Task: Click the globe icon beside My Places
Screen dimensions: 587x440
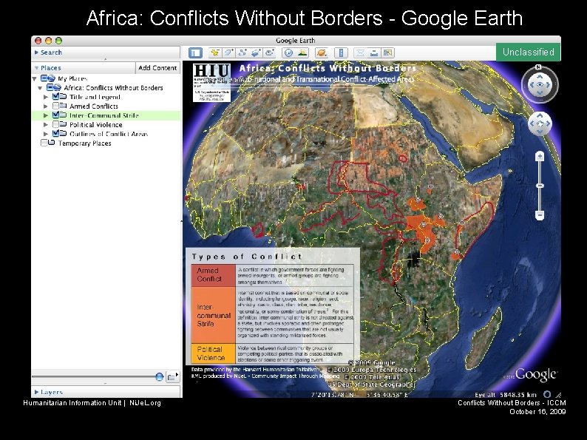Action: point(50,78)
